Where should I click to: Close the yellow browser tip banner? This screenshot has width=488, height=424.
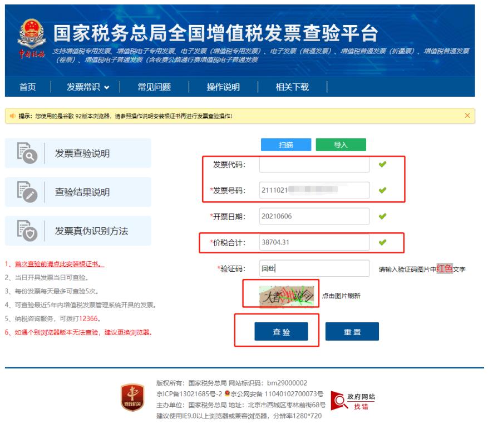coord(467,116)
